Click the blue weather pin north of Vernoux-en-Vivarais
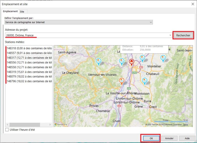 pos(98,61)
